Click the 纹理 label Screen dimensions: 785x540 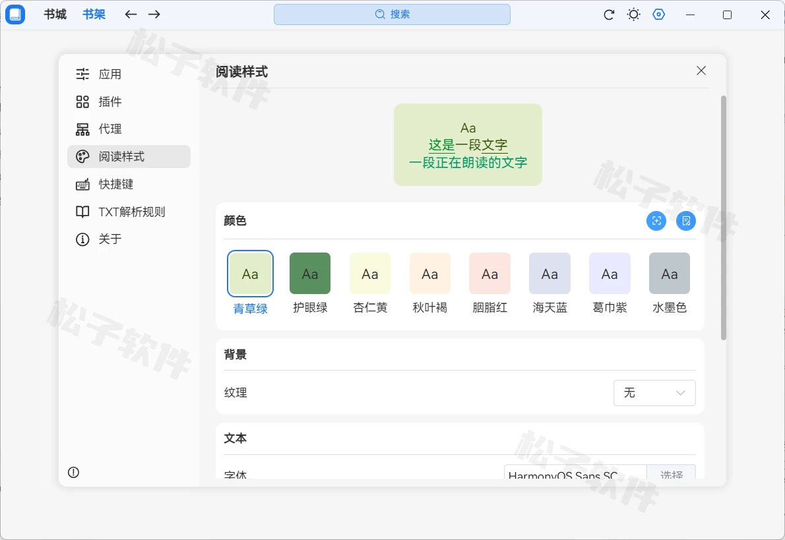click(x=235, y=393)
